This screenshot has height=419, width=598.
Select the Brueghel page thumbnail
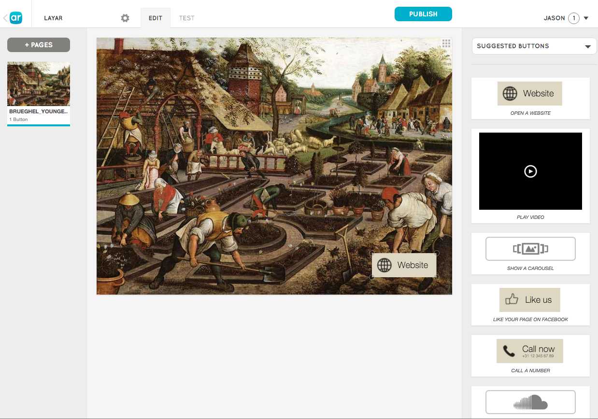39,84
